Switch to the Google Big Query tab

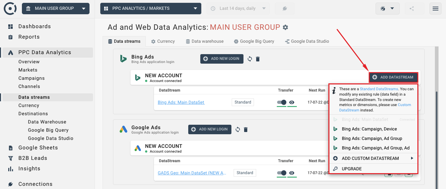(254, 41)
